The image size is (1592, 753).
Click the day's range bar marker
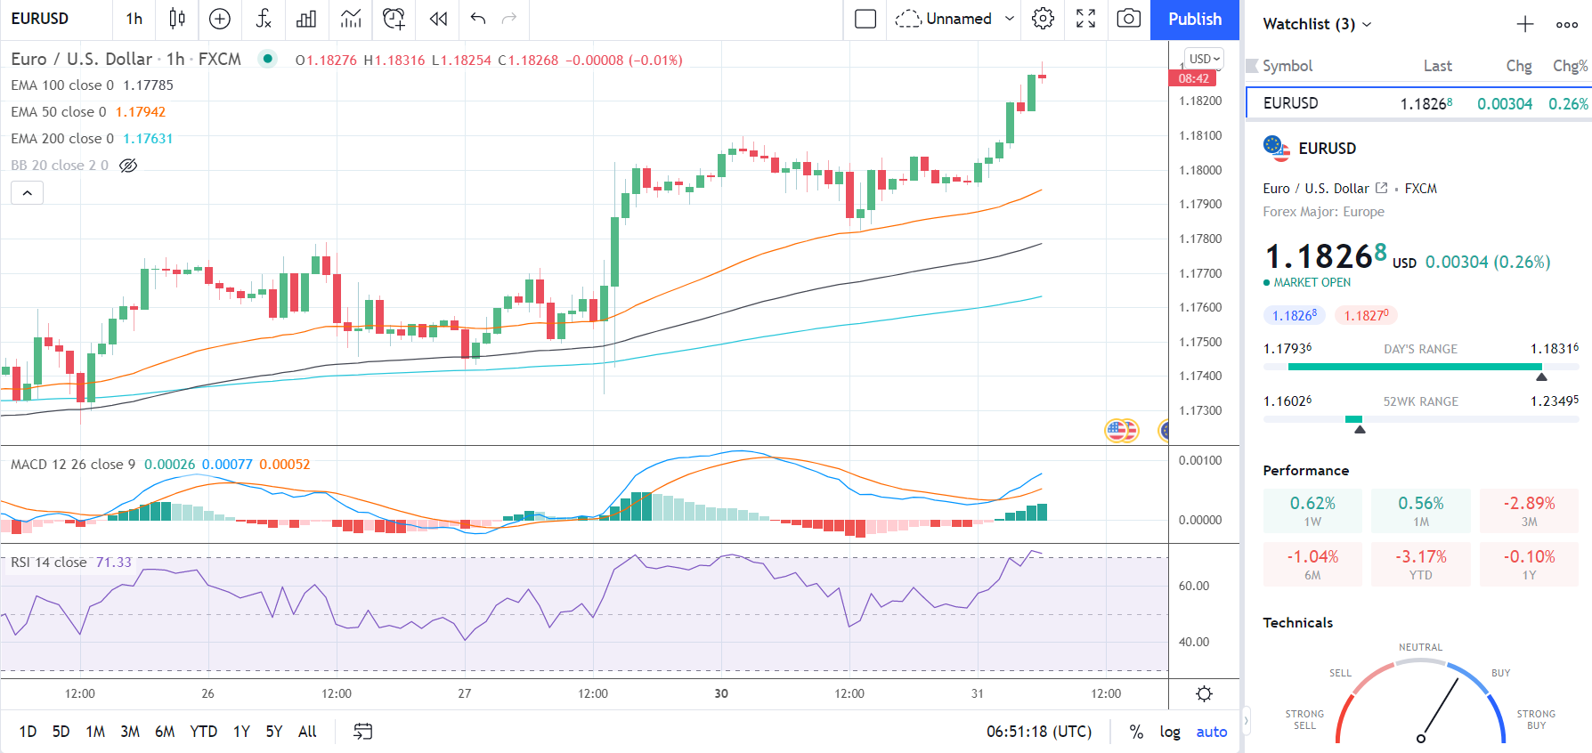click(x=1541, y=376)
